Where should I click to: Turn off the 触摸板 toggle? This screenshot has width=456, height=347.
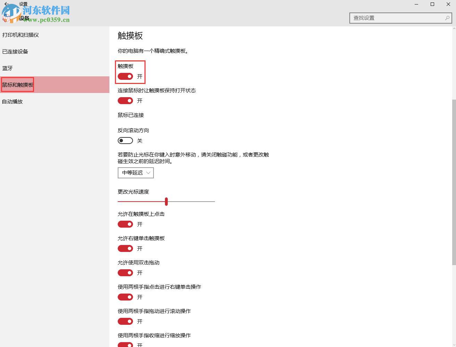125,76
